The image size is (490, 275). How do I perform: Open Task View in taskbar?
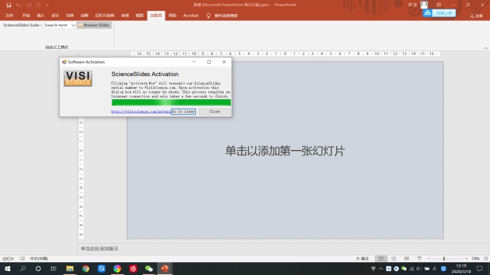coord(54,268)
